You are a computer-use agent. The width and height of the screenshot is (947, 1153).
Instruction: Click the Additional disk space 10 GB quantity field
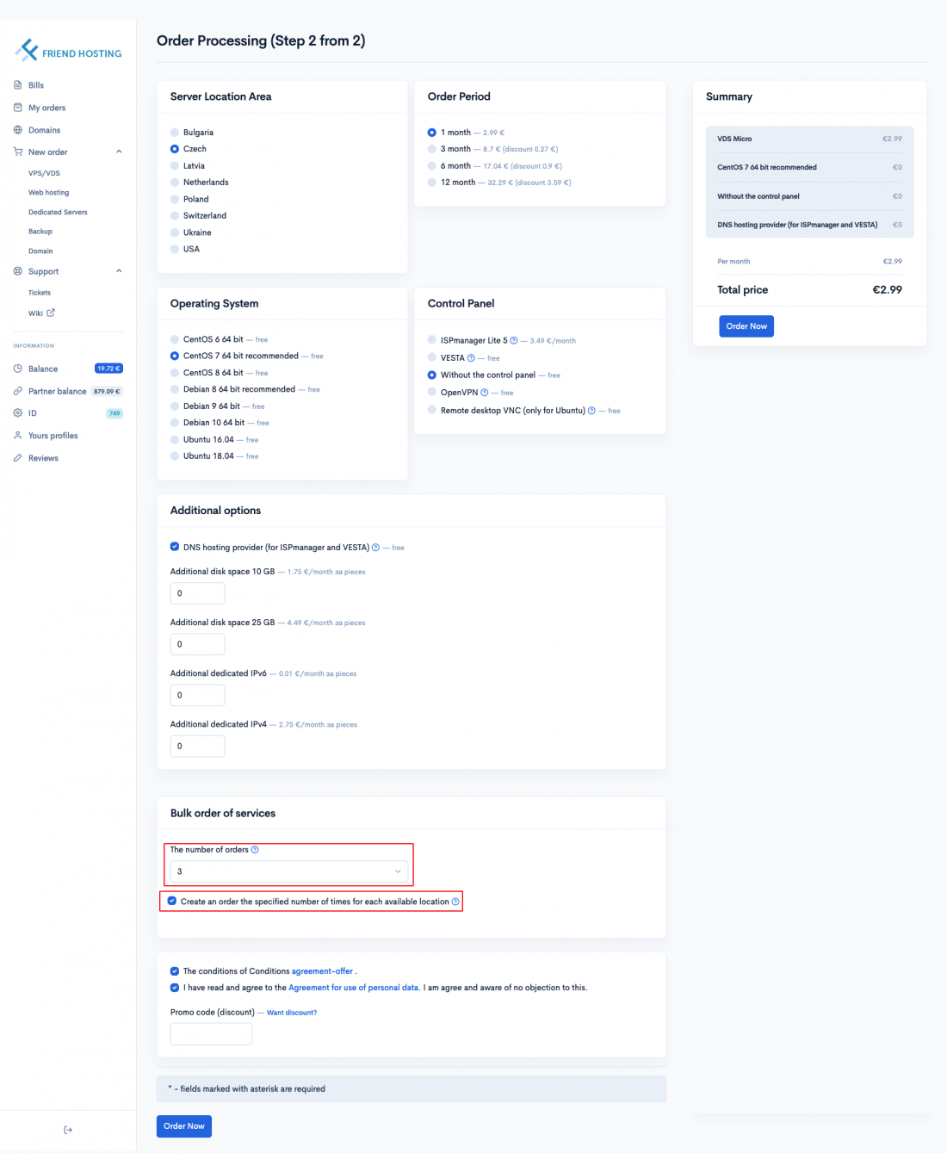197,593
